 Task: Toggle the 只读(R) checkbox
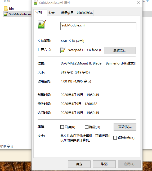(x=62, y=127)
